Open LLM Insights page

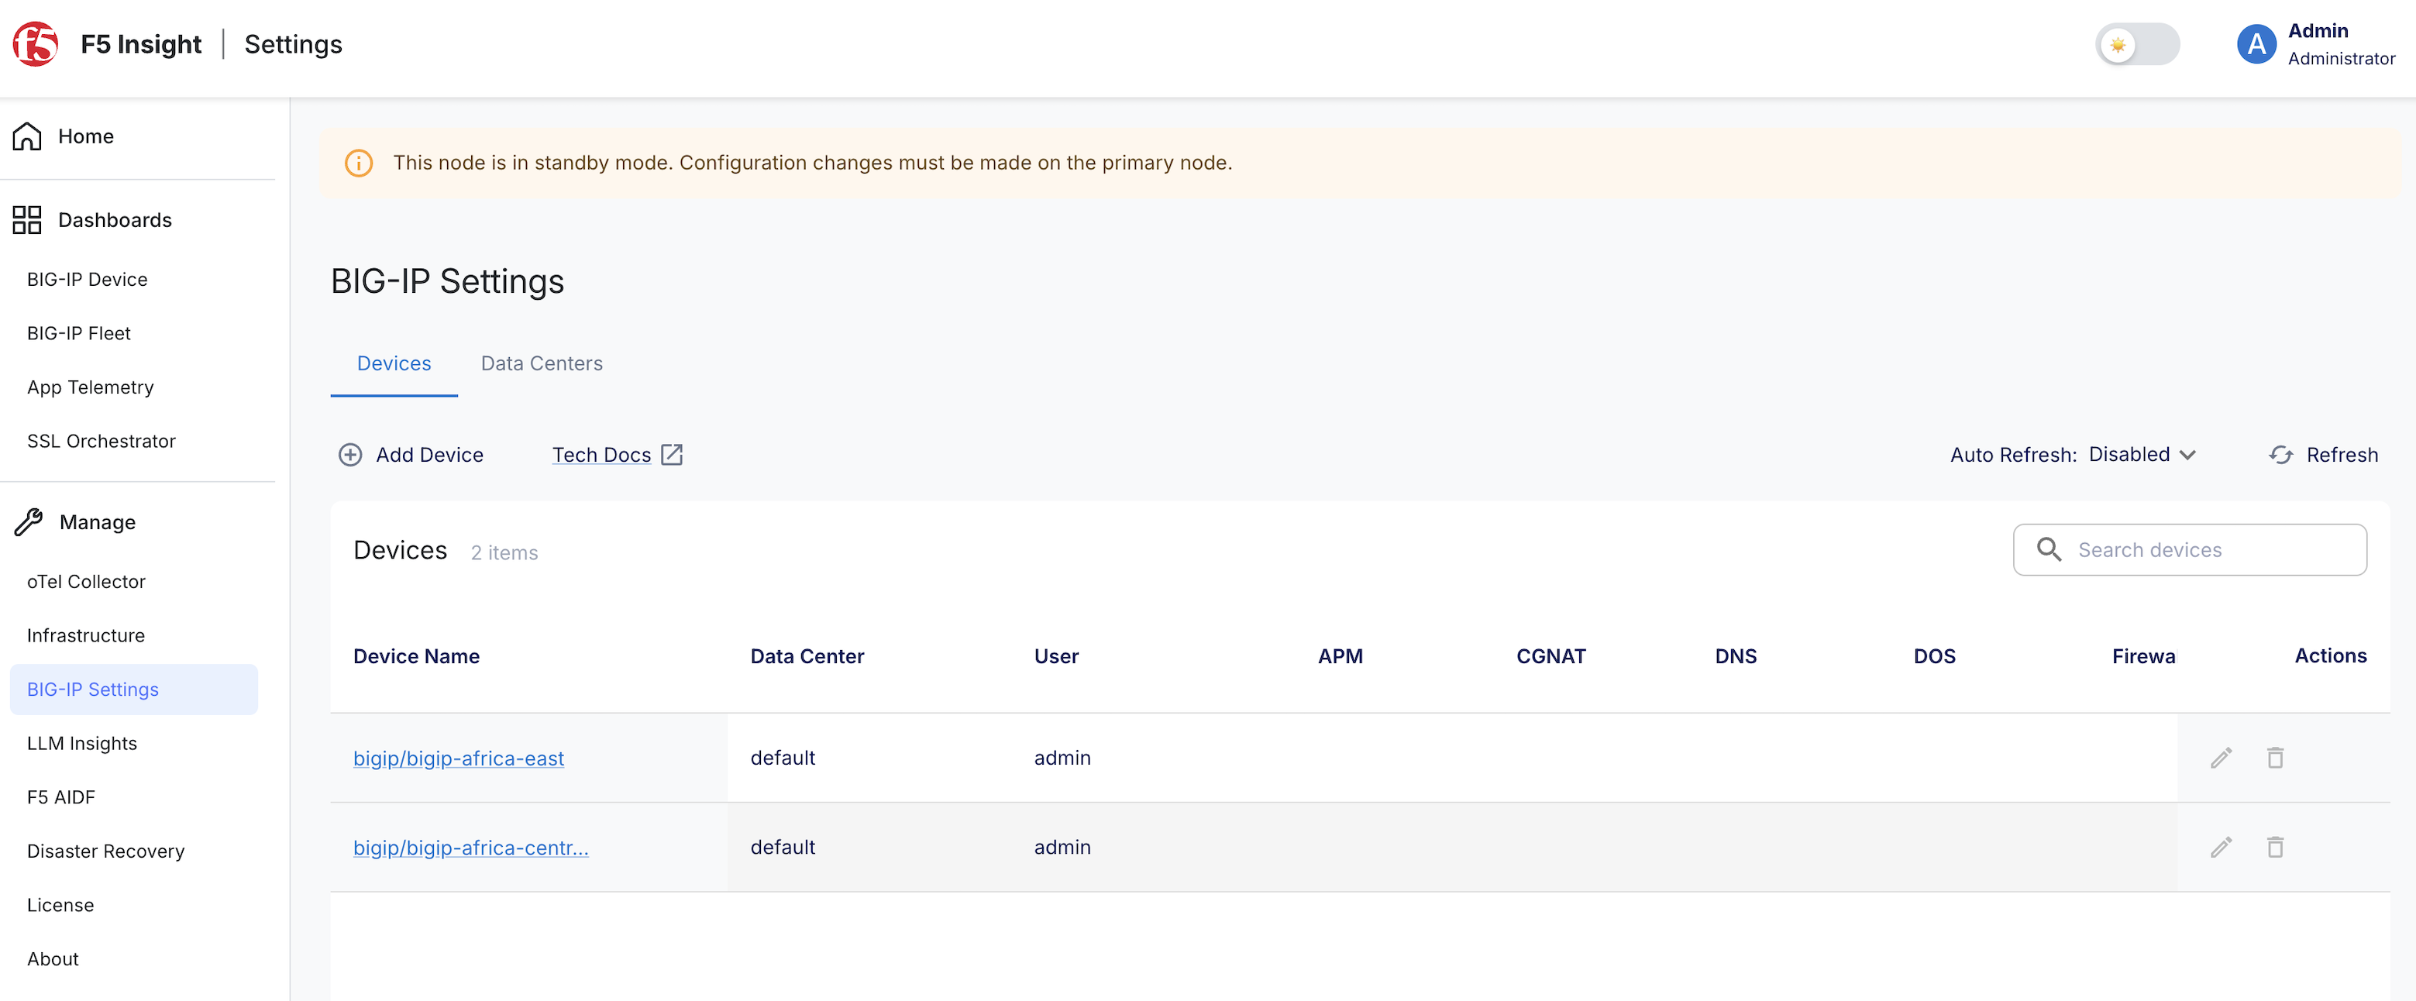pyautogui.click(x=81, y=744)
